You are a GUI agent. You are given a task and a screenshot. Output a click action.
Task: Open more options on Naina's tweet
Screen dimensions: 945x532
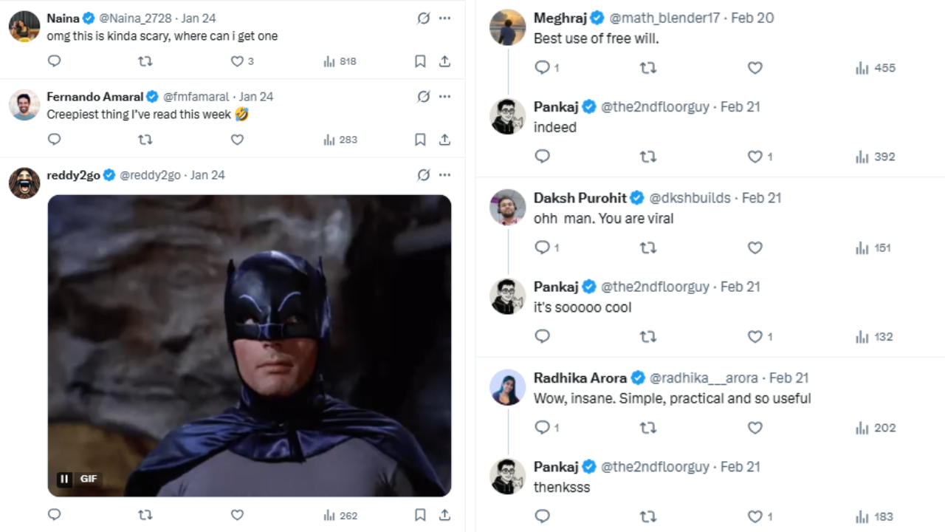tap(444, 18)
